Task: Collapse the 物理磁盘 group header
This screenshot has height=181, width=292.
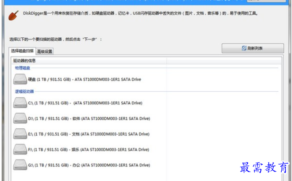Action: (x=23, y=68)
